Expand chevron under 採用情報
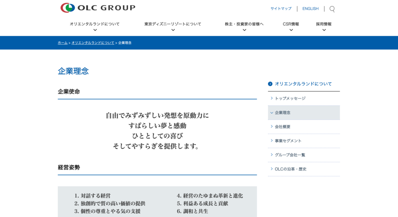 tap(324, 30)
